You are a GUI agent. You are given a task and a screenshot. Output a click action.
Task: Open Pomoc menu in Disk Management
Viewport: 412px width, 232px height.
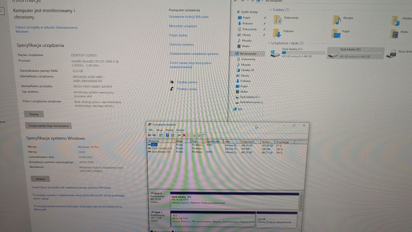coord(180,130)
